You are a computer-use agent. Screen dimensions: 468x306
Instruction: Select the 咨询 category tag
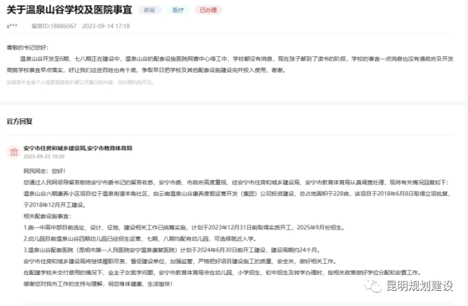coord(151,11)
